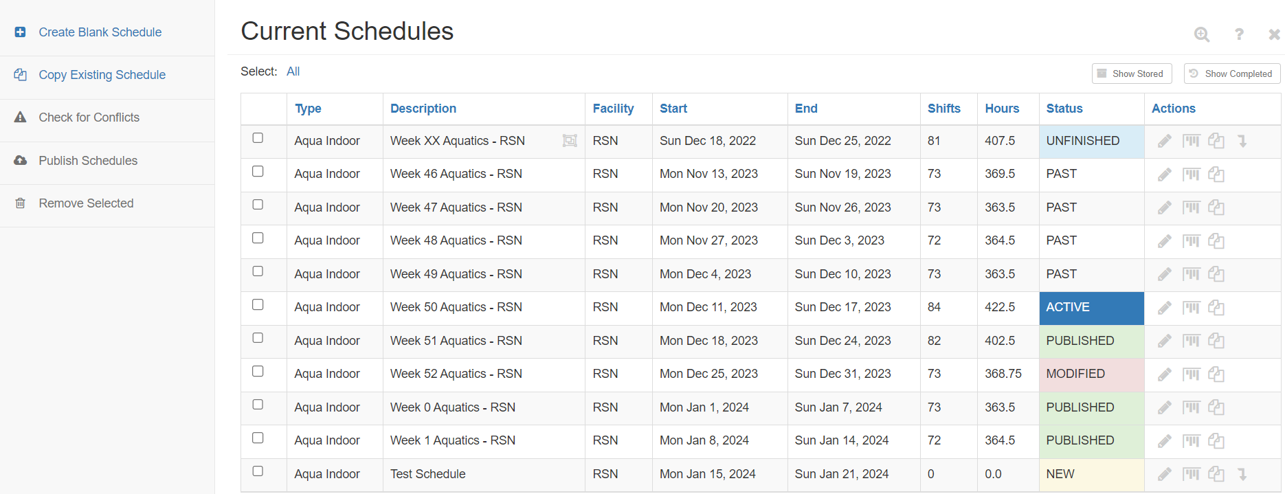Sort the table by the Start column
The height and width of the screenshot is (494, 1285).
coord(673,109)
